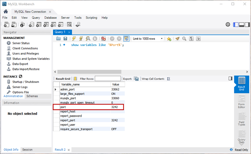Create new view icon
Screen dimensions: 251x154
pyautogui.click(x=46, y=24)
